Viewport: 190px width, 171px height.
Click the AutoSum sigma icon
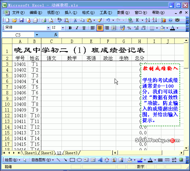pyautogui.click(x=137, y=20)
